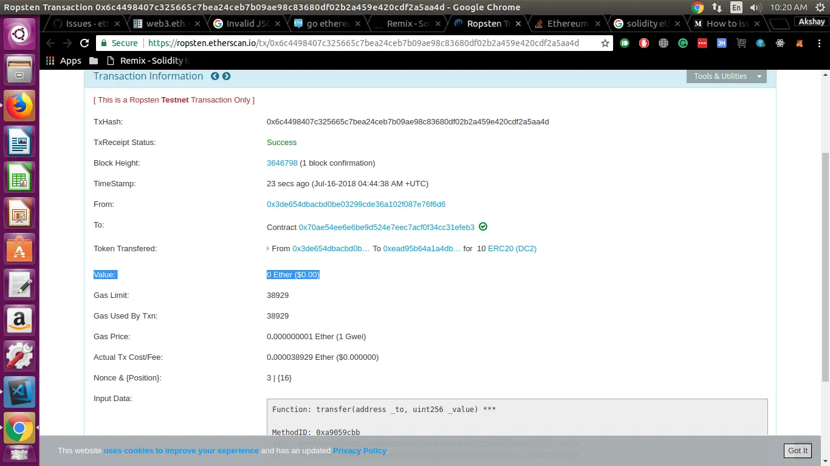This screenshot has height=466, width=830.
Task: Open the Apps shortcut in bookmarks bar
Action: pyautogui.click(x=64, y=61)
